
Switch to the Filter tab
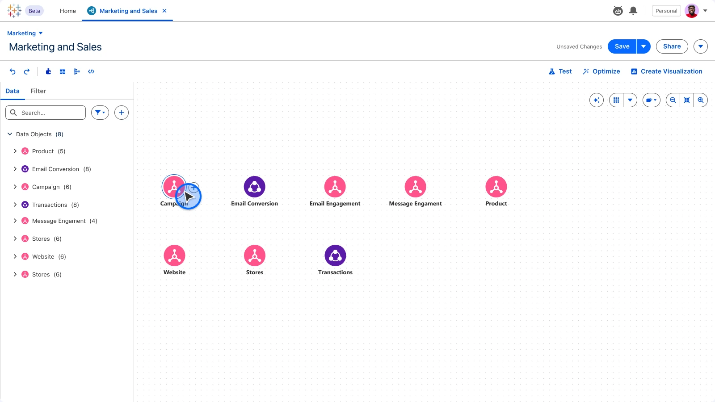pos(38,91)
